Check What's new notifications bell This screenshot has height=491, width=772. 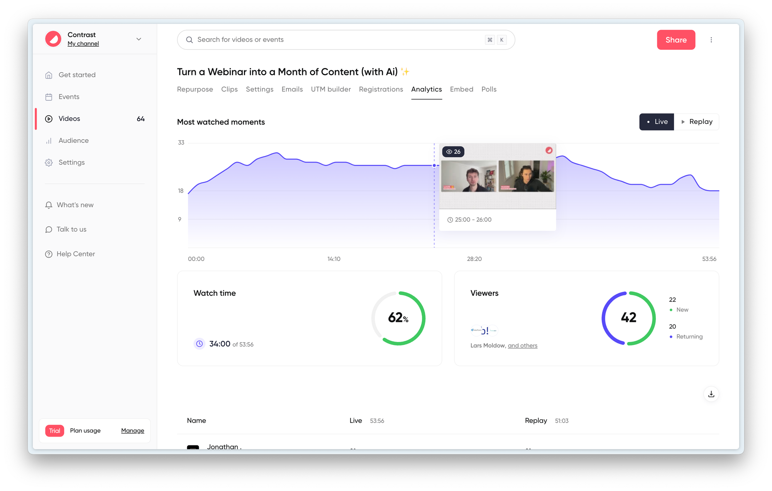[x=49, y=205]
